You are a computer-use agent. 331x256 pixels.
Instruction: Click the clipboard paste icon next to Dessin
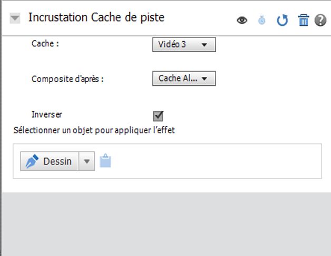coord(105,161)
